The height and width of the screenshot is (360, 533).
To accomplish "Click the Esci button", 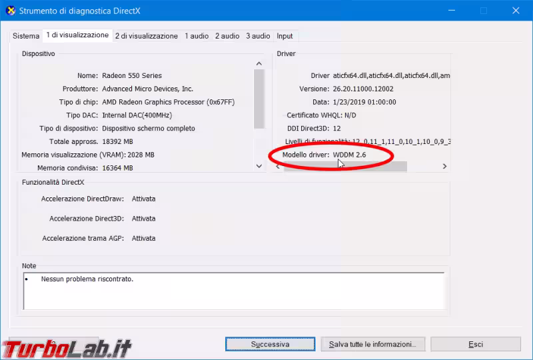I will tap(476, 344).
